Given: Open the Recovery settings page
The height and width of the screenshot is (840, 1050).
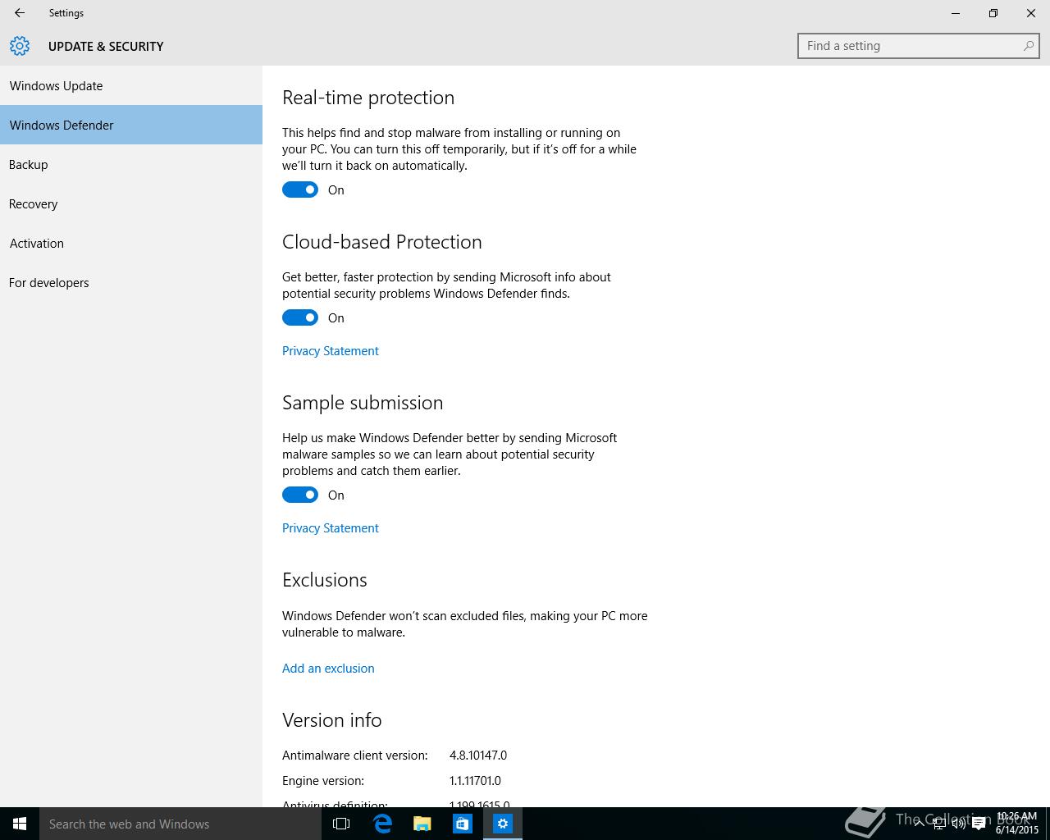Looking at the screenshot, I should tap(131, 203).
